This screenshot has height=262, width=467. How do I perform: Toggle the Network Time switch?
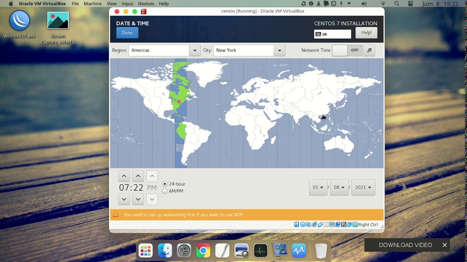click(347, 51)
